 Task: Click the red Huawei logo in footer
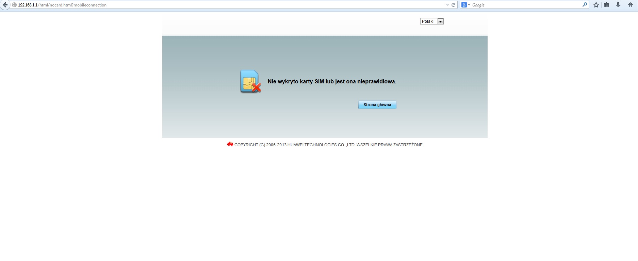tap(230, 144)
